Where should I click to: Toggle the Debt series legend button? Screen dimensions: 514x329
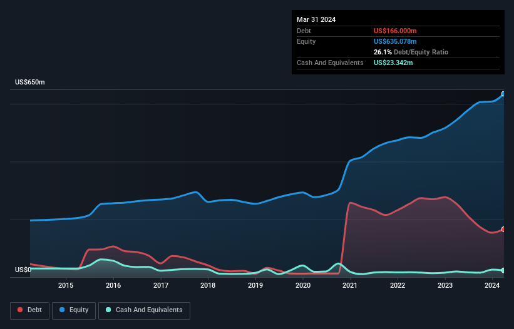[x=30, y=310]
